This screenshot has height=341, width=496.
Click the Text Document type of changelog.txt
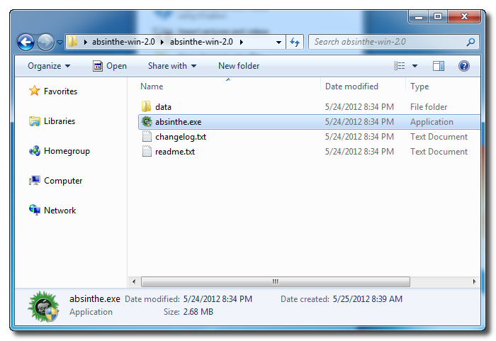439,137
